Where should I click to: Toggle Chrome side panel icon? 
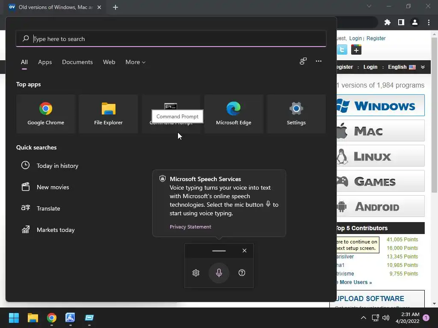pos(401,22)
